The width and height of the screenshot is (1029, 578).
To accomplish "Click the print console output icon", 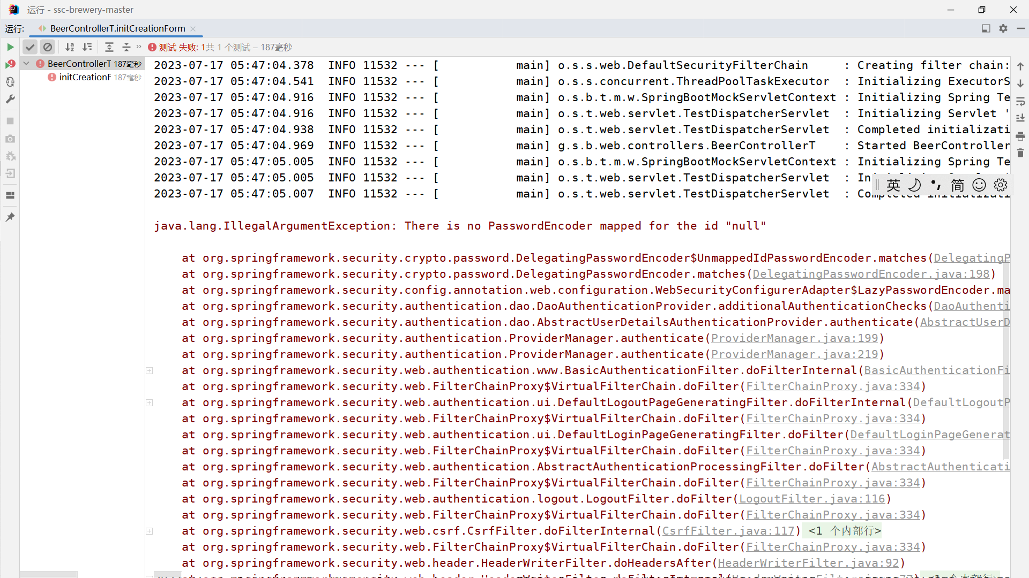I will pyautogui.click(x=1020, y=136).
